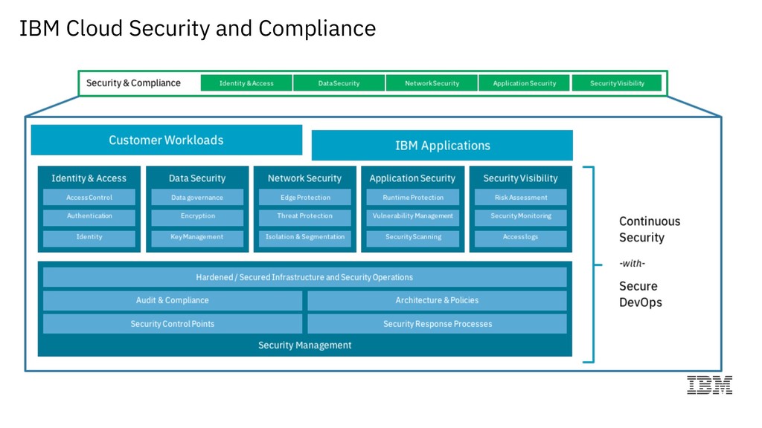The height and width of the screenshot is (428, 762).
Task: Click the Identity box under Authentication
Action: [89, 239]
